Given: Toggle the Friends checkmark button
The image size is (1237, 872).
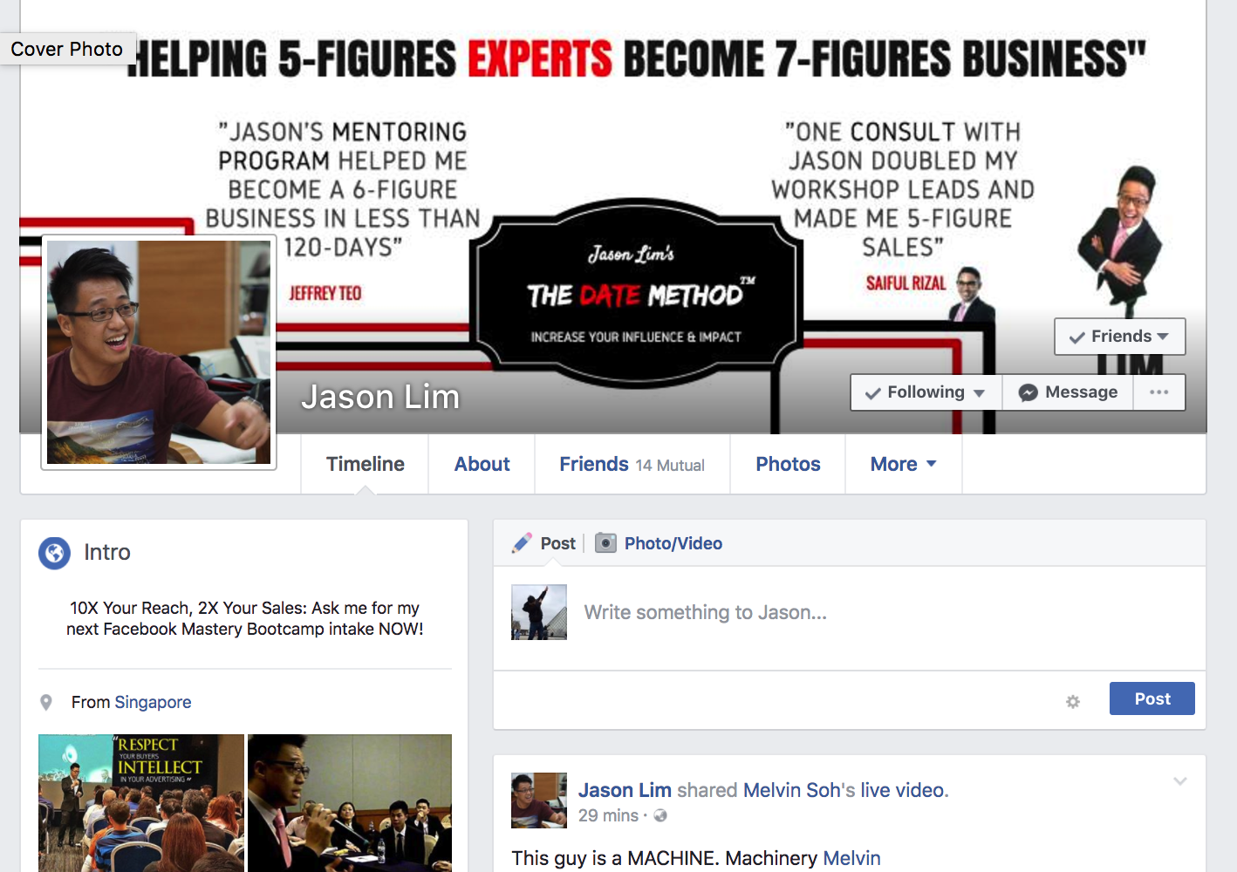Looking at the screenshot, I should tap(1119, 337).
